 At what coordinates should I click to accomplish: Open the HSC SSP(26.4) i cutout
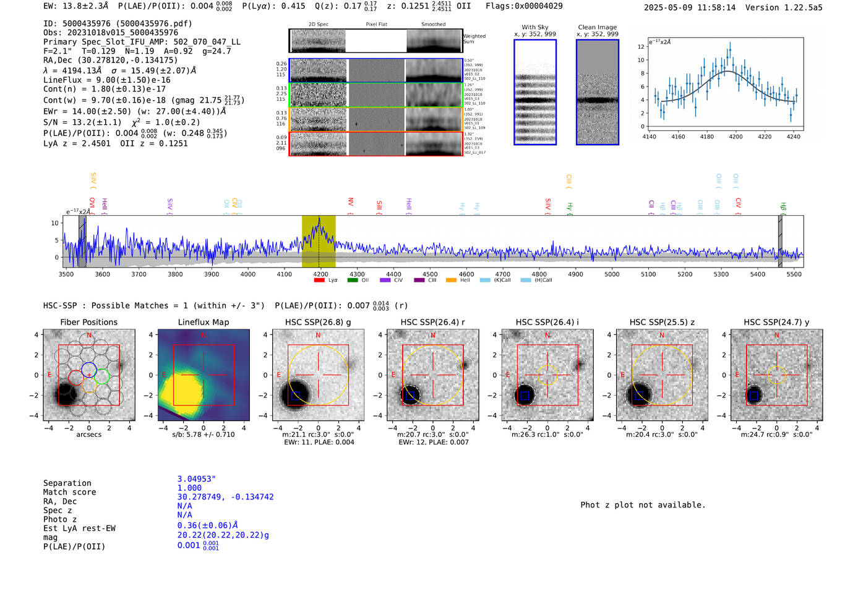point(547,375)
